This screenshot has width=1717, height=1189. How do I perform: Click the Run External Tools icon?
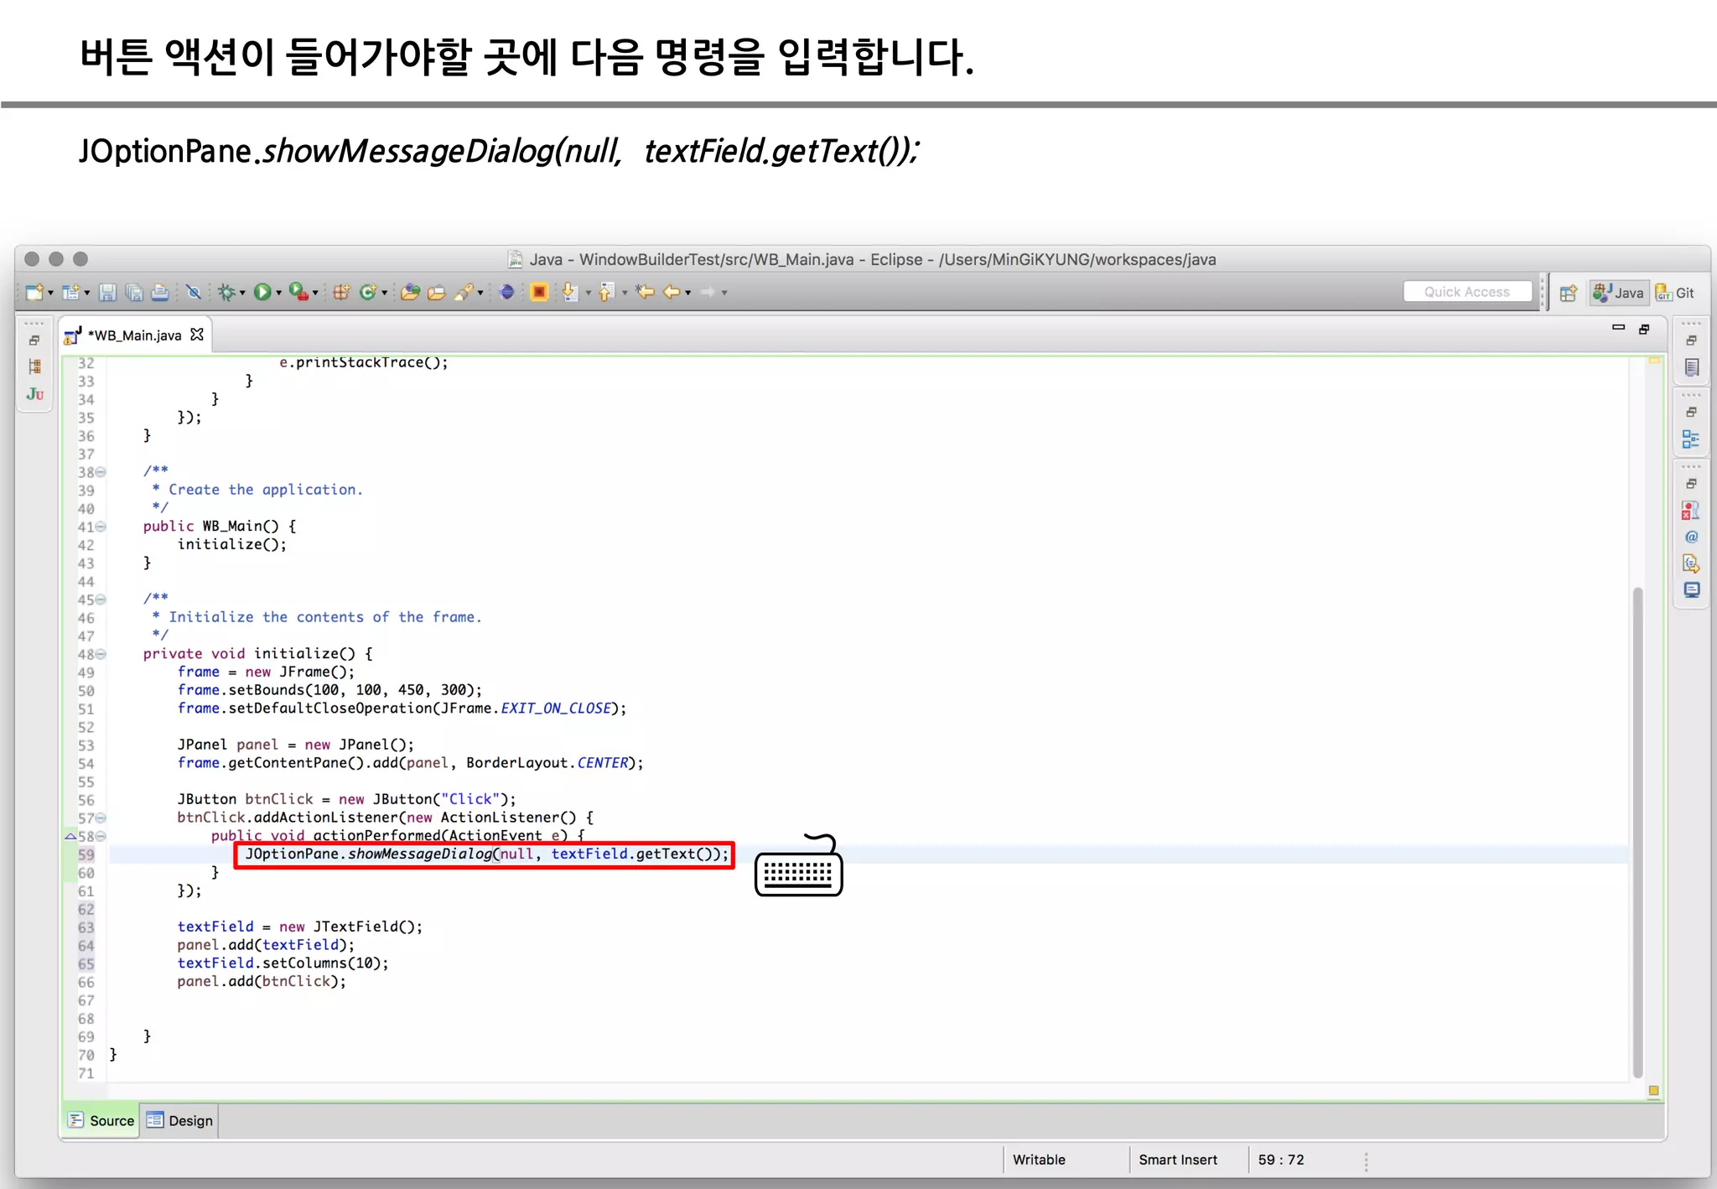click(298, 292)
